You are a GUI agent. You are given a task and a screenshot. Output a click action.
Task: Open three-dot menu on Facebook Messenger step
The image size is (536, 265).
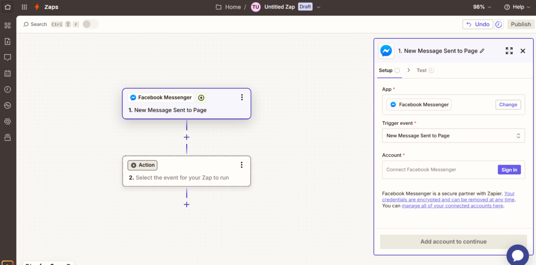click(x=242, y=97)
